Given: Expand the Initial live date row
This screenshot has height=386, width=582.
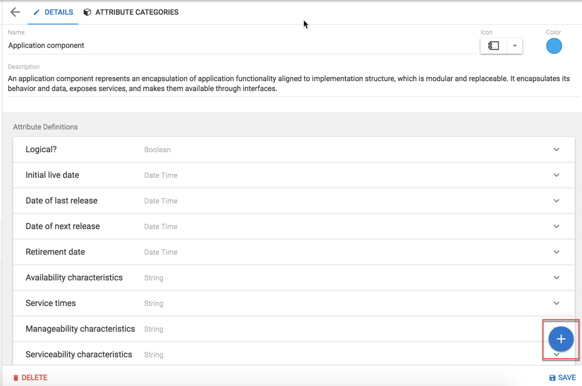Looking at the screenshot, I should tap(556, 176).
